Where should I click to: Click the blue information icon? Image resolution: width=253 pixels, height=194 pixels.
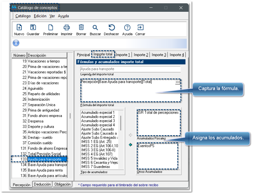tap(16, 43)
